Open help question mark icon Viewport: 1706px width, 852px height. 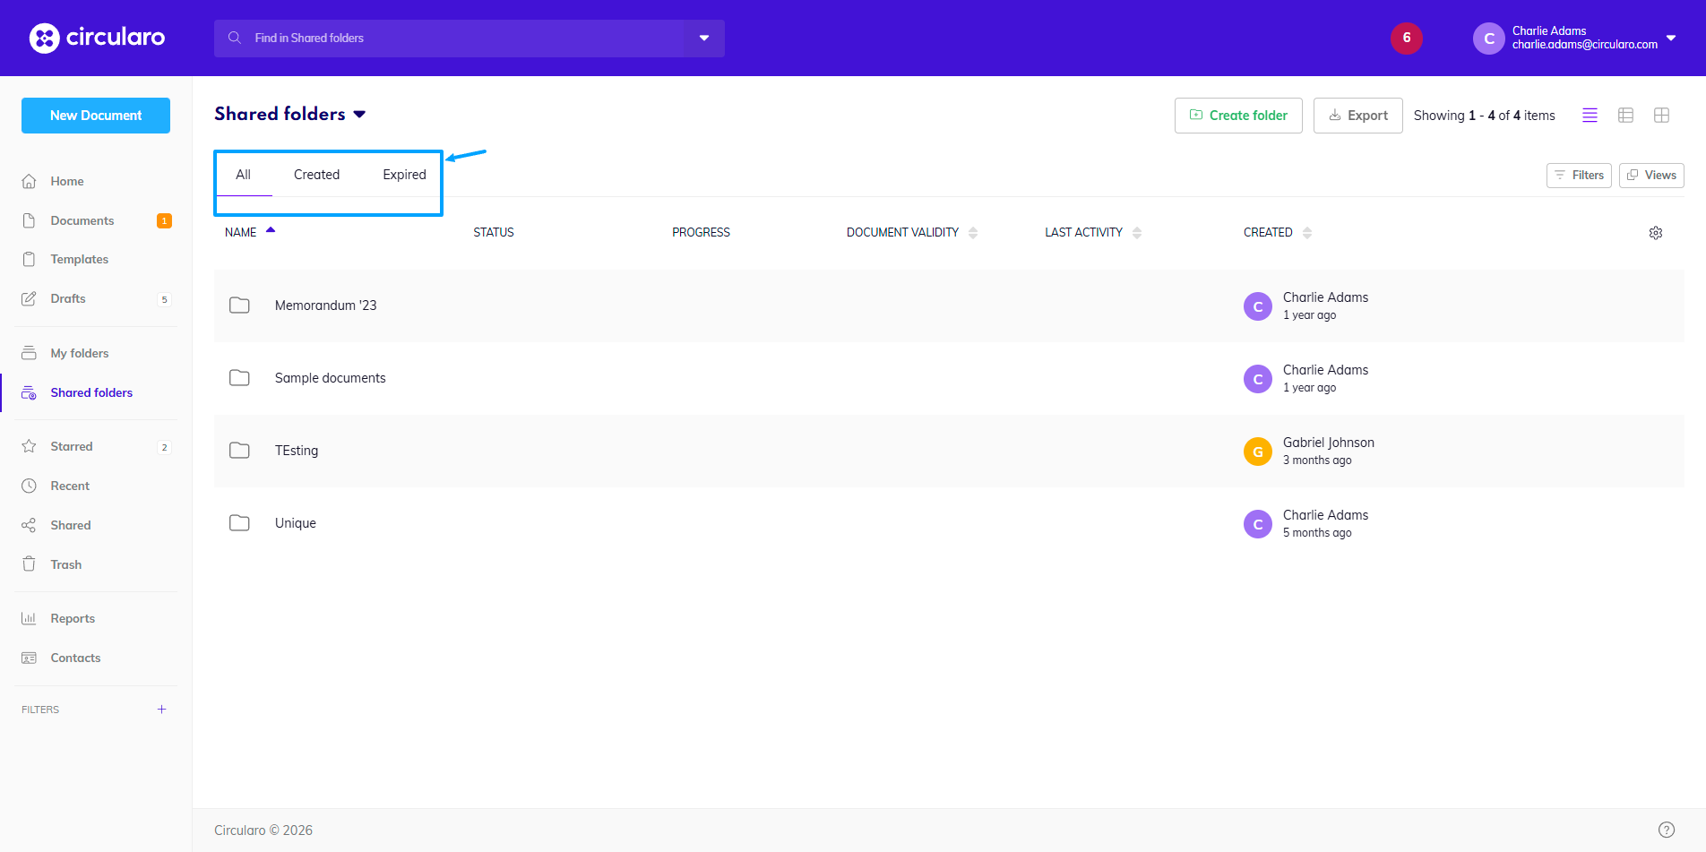(1666, 830)
